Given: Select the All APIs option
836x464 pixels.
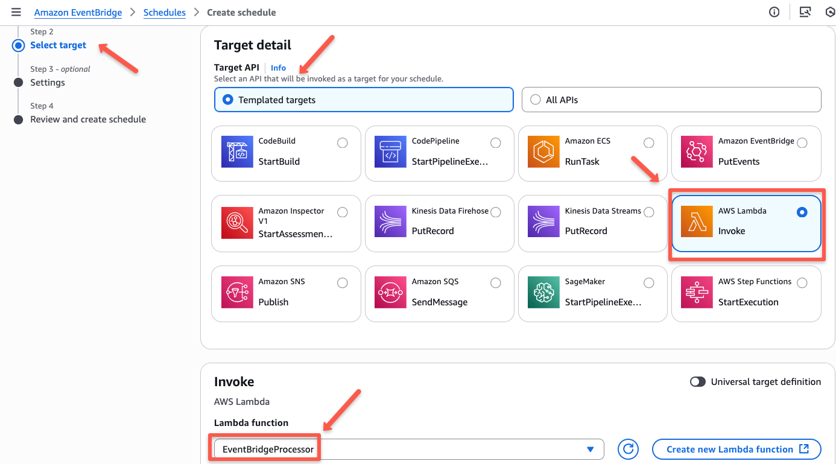Looking at the screenshot, I should click(671, 100).
